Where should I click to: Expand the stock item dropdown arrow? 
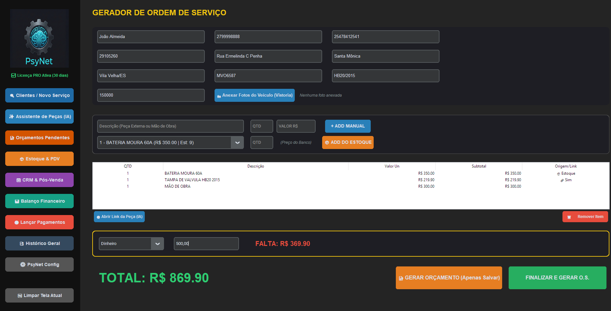(237, 142)
